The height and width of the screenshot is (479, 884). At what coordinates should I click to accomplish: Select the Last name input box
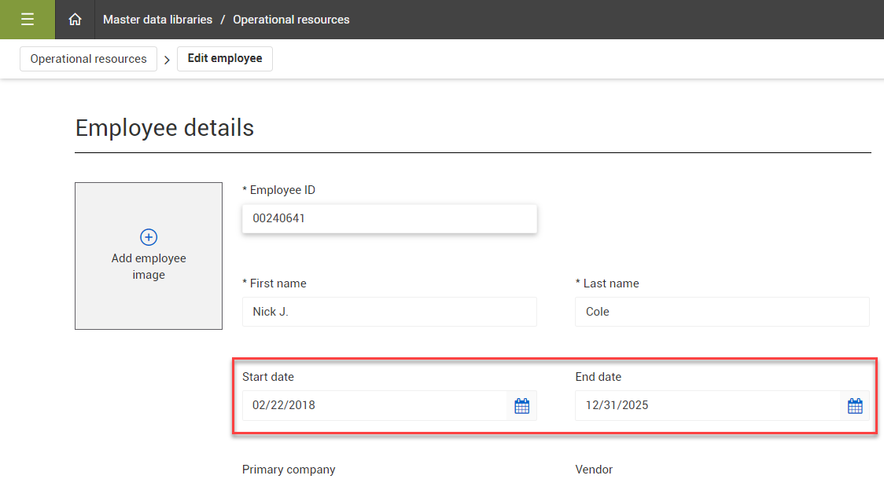[x=721, y=312]
